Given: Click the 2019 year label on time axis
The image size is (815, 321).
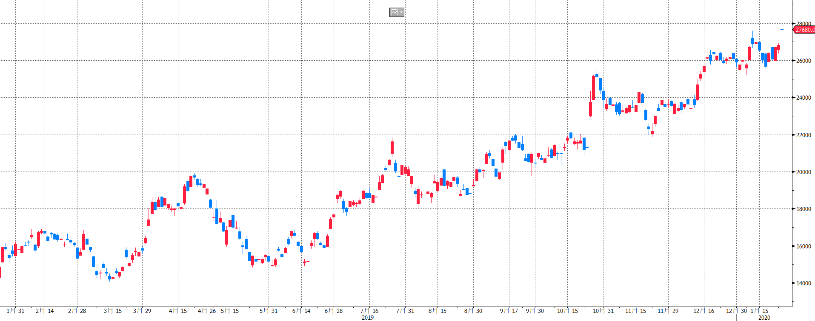Looking at the screenshot, I should click(x=367, y=318).
